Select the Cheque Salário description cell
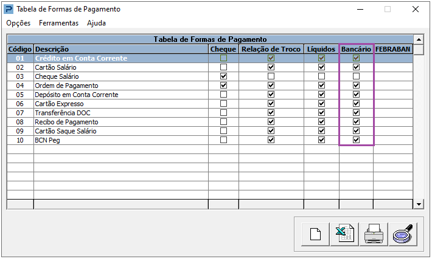 pos(121,76)
